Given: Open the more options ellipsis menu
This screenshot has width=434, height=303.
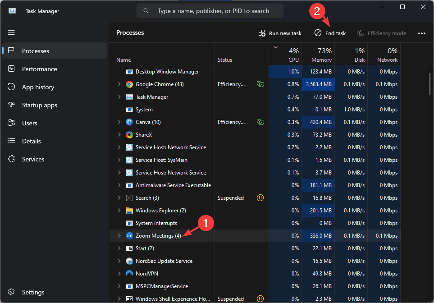Looking at the screenshot, I should [x=422, y=33].
